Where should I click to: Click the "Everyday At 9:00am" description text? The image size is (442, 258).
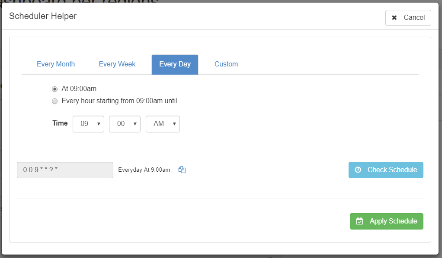pos(144,170)
